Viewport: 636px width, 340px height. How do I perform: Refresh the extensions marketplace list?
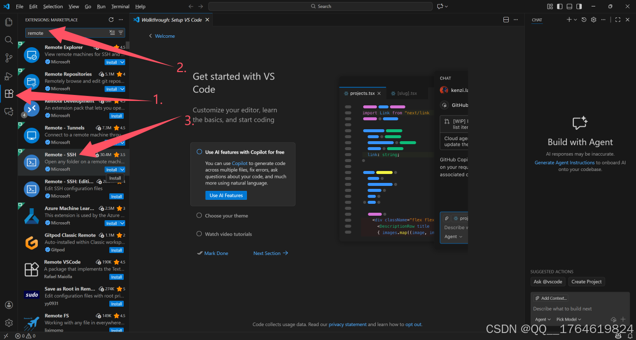[x=111, y=20]
